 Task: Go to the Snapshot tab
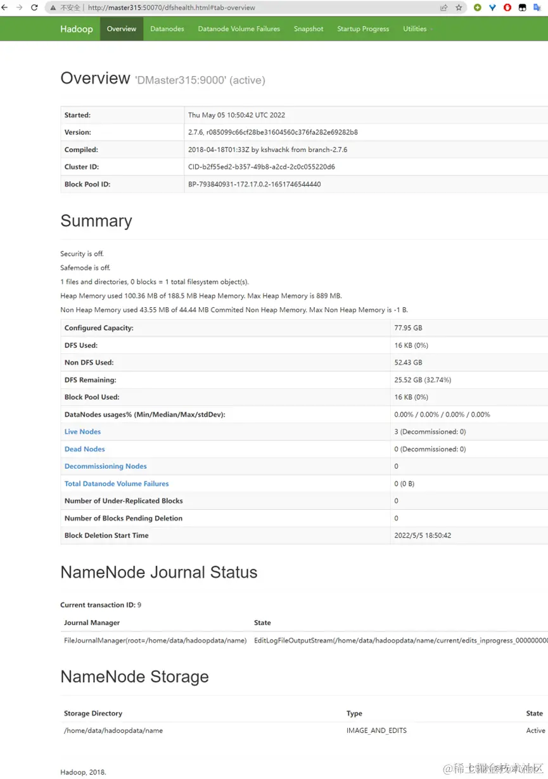tap(309, 28)
